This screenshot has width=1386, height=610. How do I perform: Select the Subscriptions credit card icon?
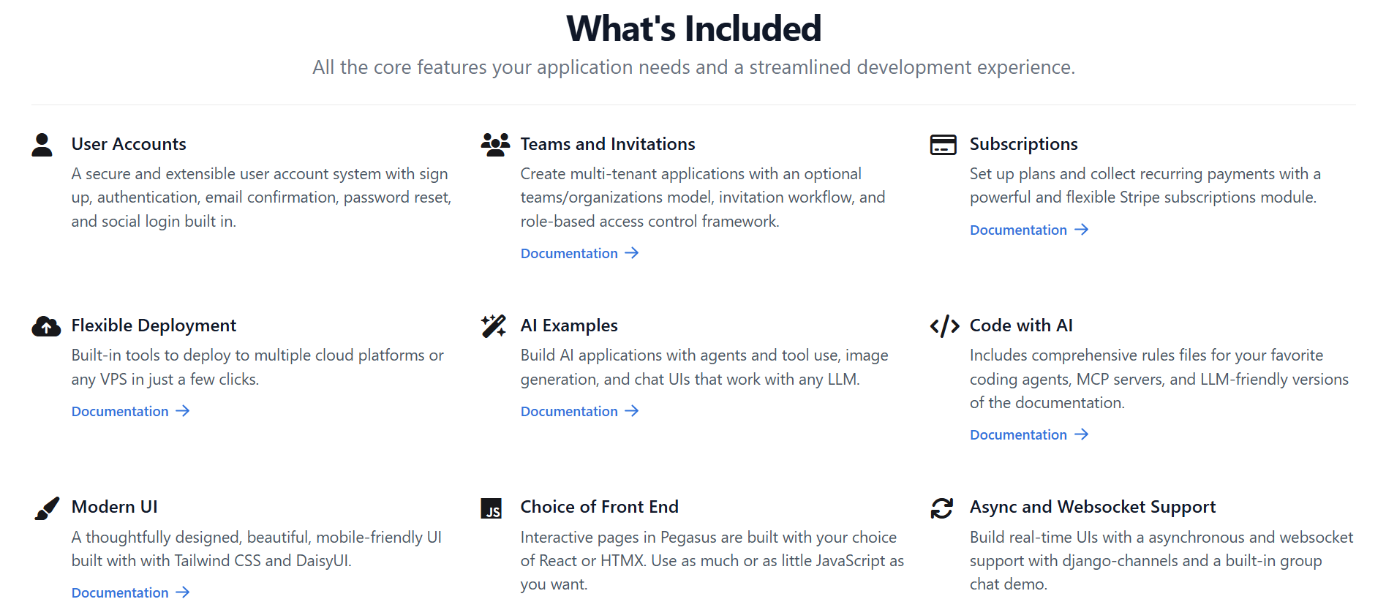(x=943, y=144)
